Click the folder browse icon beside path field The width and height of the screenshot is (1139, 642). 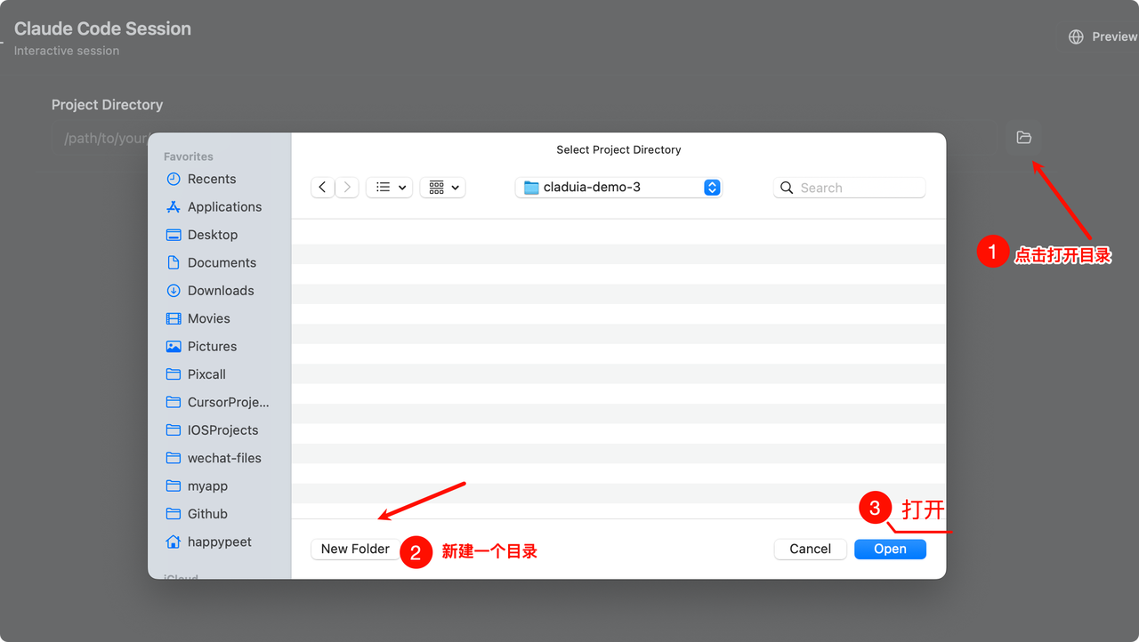(x=1023, y=138)
